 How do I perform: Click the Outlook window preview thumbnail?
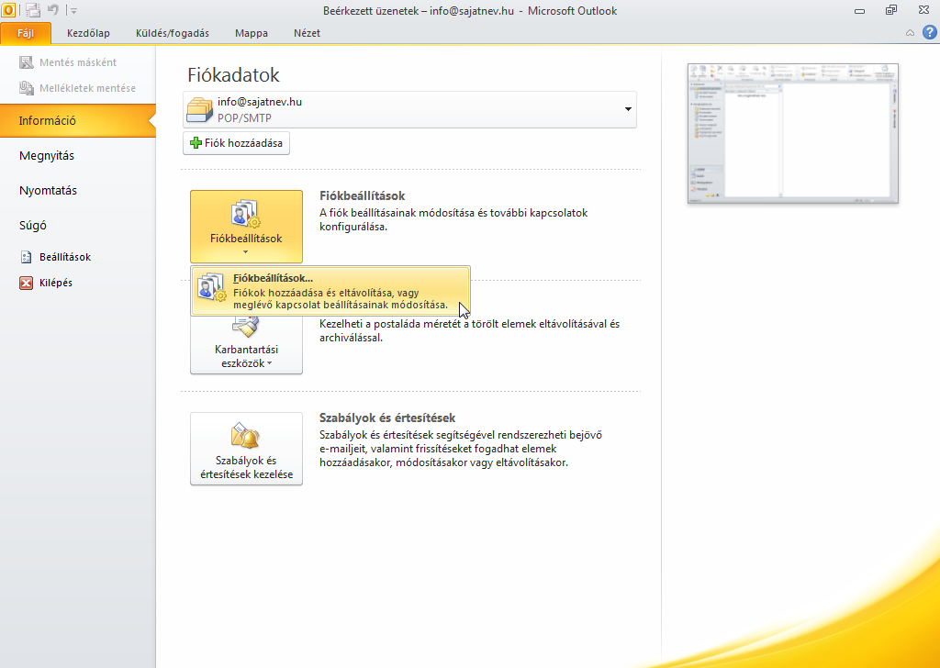coord(792,133)
